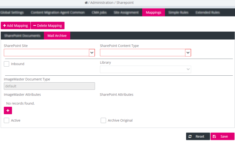Check the Archive Original box
235x141 pixels.
point(103,120)
